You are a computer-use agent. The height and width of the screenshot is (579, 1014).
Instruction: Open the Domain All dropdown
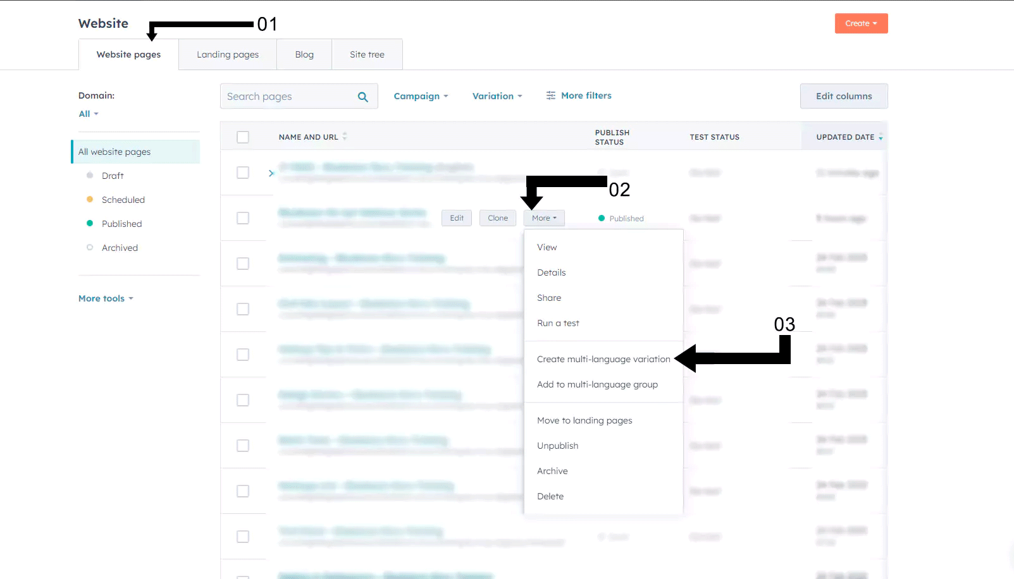click(x=89, y=114)
